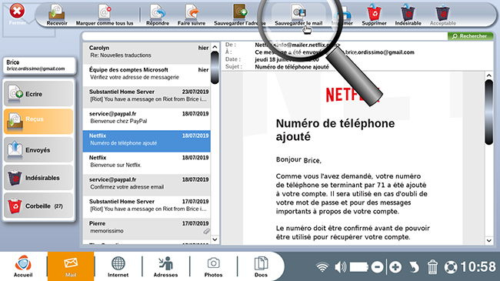This screenshot has width=500, height=281.
Task: Click the mail list scrollbar thumb
Action: click(215, 68)
